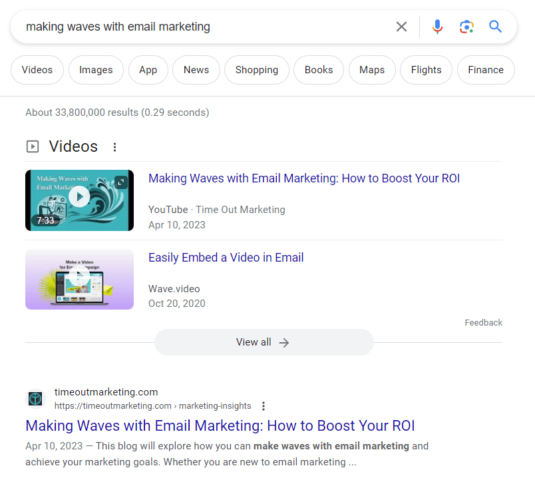Select the Flights filter
Screen dimensions: 535x478
426,70
